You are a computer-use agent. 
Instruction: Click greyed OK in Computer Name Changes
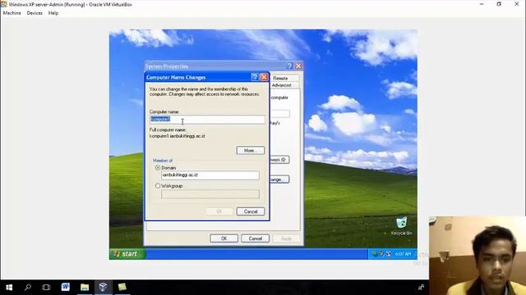click(219, 211)
